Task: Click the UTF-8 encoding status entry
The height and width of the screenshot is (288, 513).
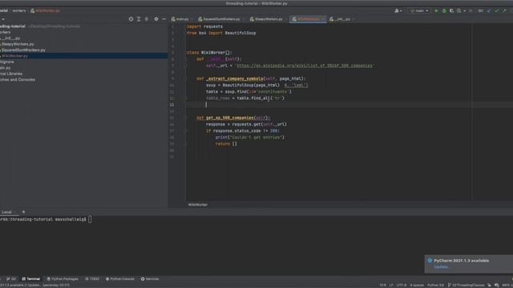Action: pos(401,285)
